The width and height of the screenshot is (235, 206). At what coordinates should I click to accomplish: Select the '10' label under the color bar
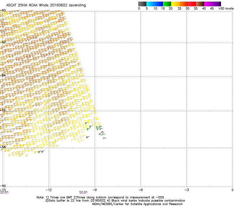[155, 9]
